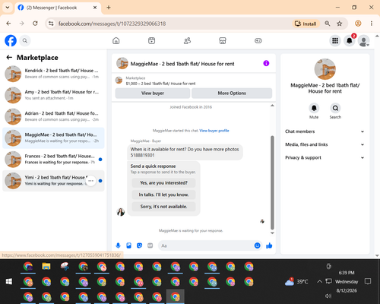Click the address bar URL
The image size is (380, 304).
pos(112,24)
